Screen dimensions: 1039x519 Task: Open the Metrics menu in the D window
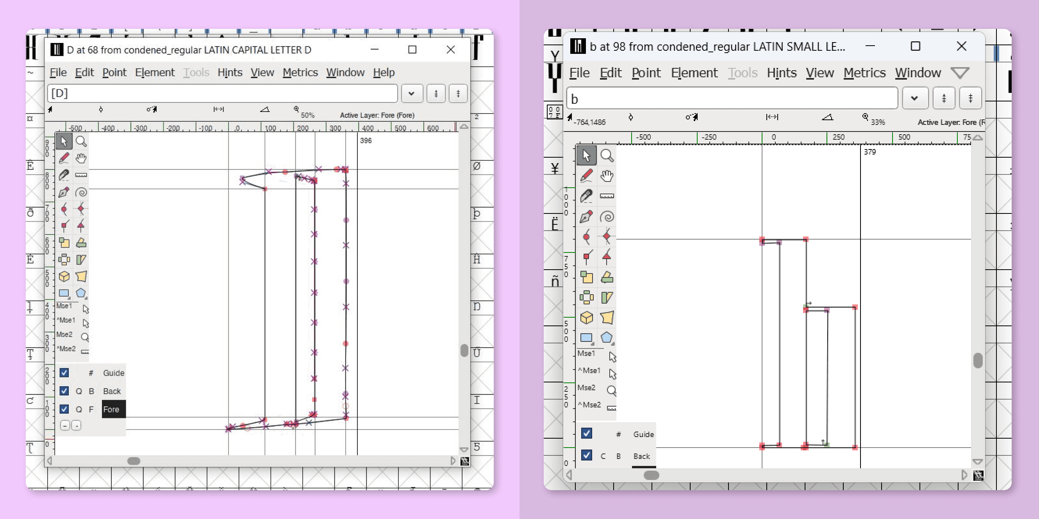point(300,73)
